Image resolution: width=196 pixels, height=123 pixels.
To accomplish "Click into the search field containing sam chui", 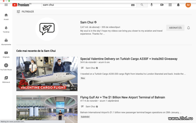I will [86, 5].
